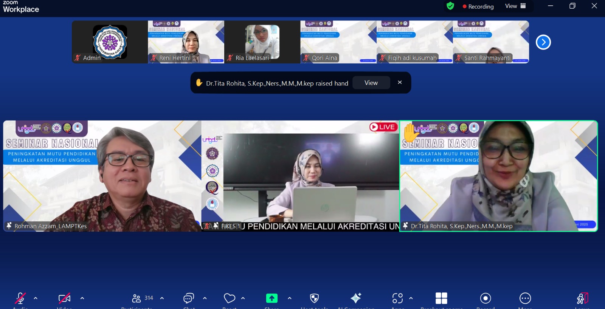Open the Participants panel

point(142,298)
